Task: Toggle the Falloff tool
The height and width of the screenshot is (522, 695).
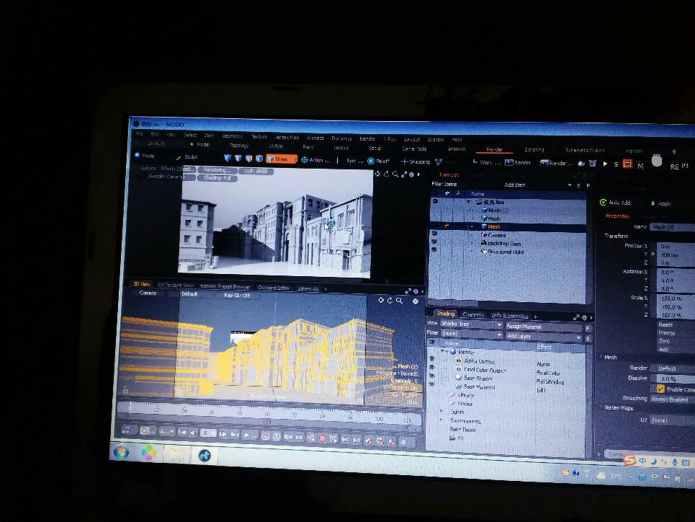Action: (x=378, y=161)
